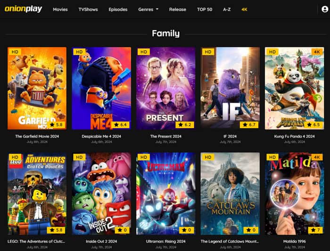330x251 pixels.
Task: Click the 6.7 star rating on IF poster
Action: [x=249, y=125]
